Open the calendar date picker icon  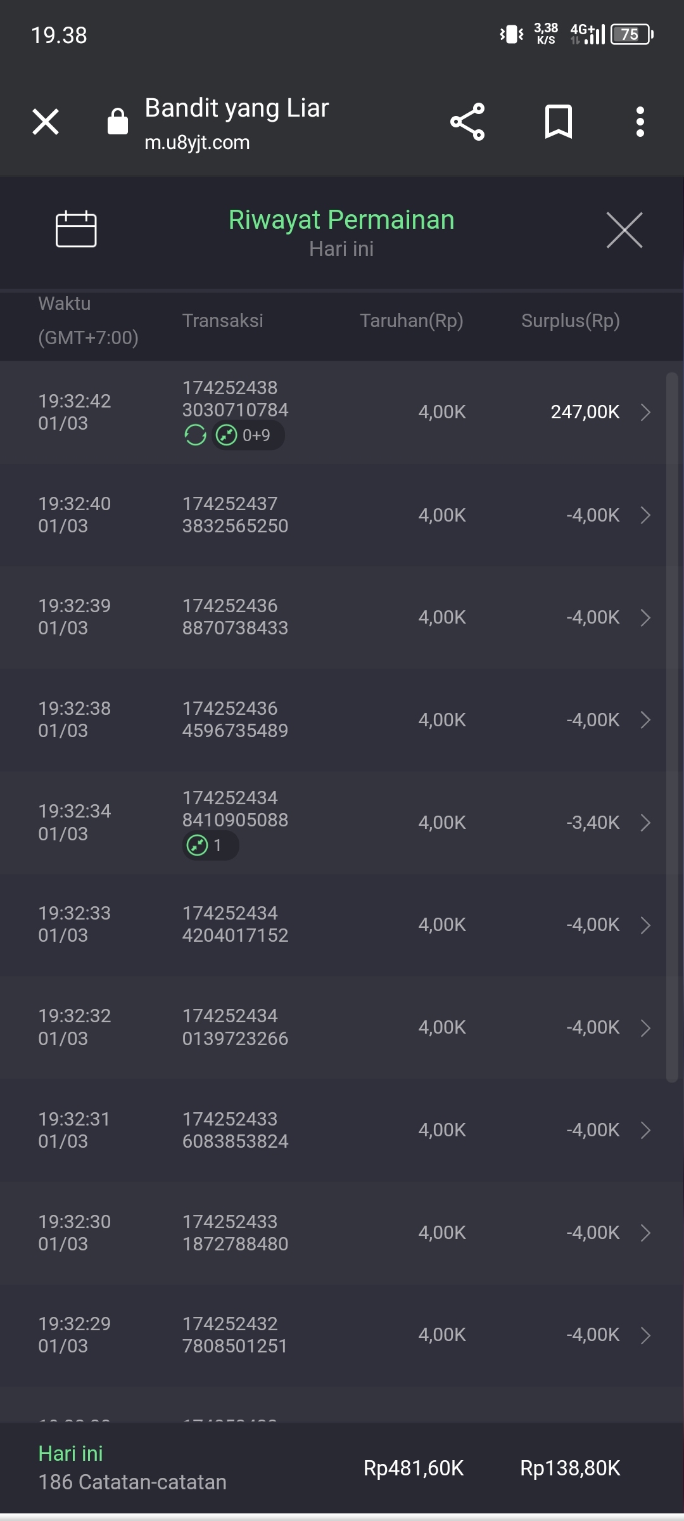pyautogui.click(x=76, y=229)
